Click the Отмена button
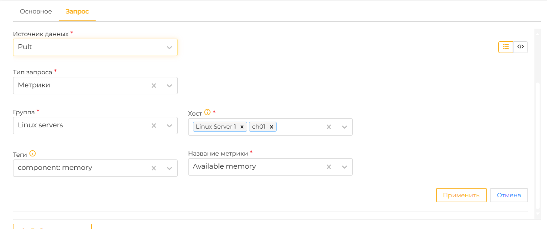 (x=509, y=195)
